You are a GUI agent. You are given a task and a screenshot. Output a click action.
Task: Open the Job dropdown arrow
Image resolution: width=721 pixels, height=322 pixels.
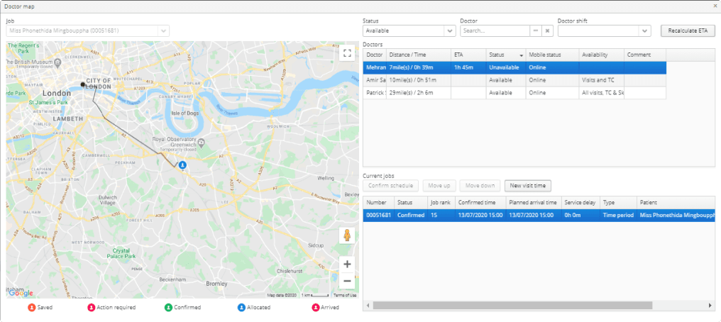click(163, 30)
